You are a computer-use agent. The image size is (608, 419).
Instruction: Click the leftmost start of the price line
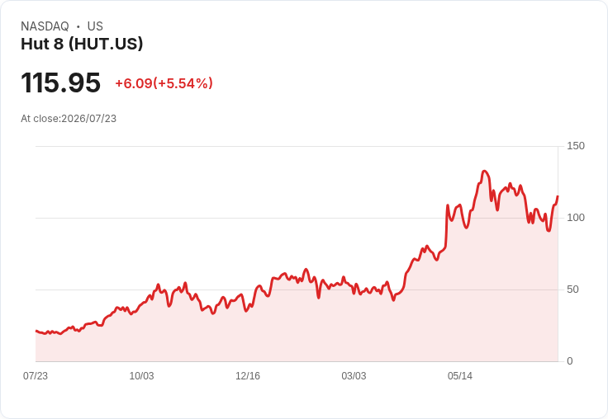coord(36,331)
